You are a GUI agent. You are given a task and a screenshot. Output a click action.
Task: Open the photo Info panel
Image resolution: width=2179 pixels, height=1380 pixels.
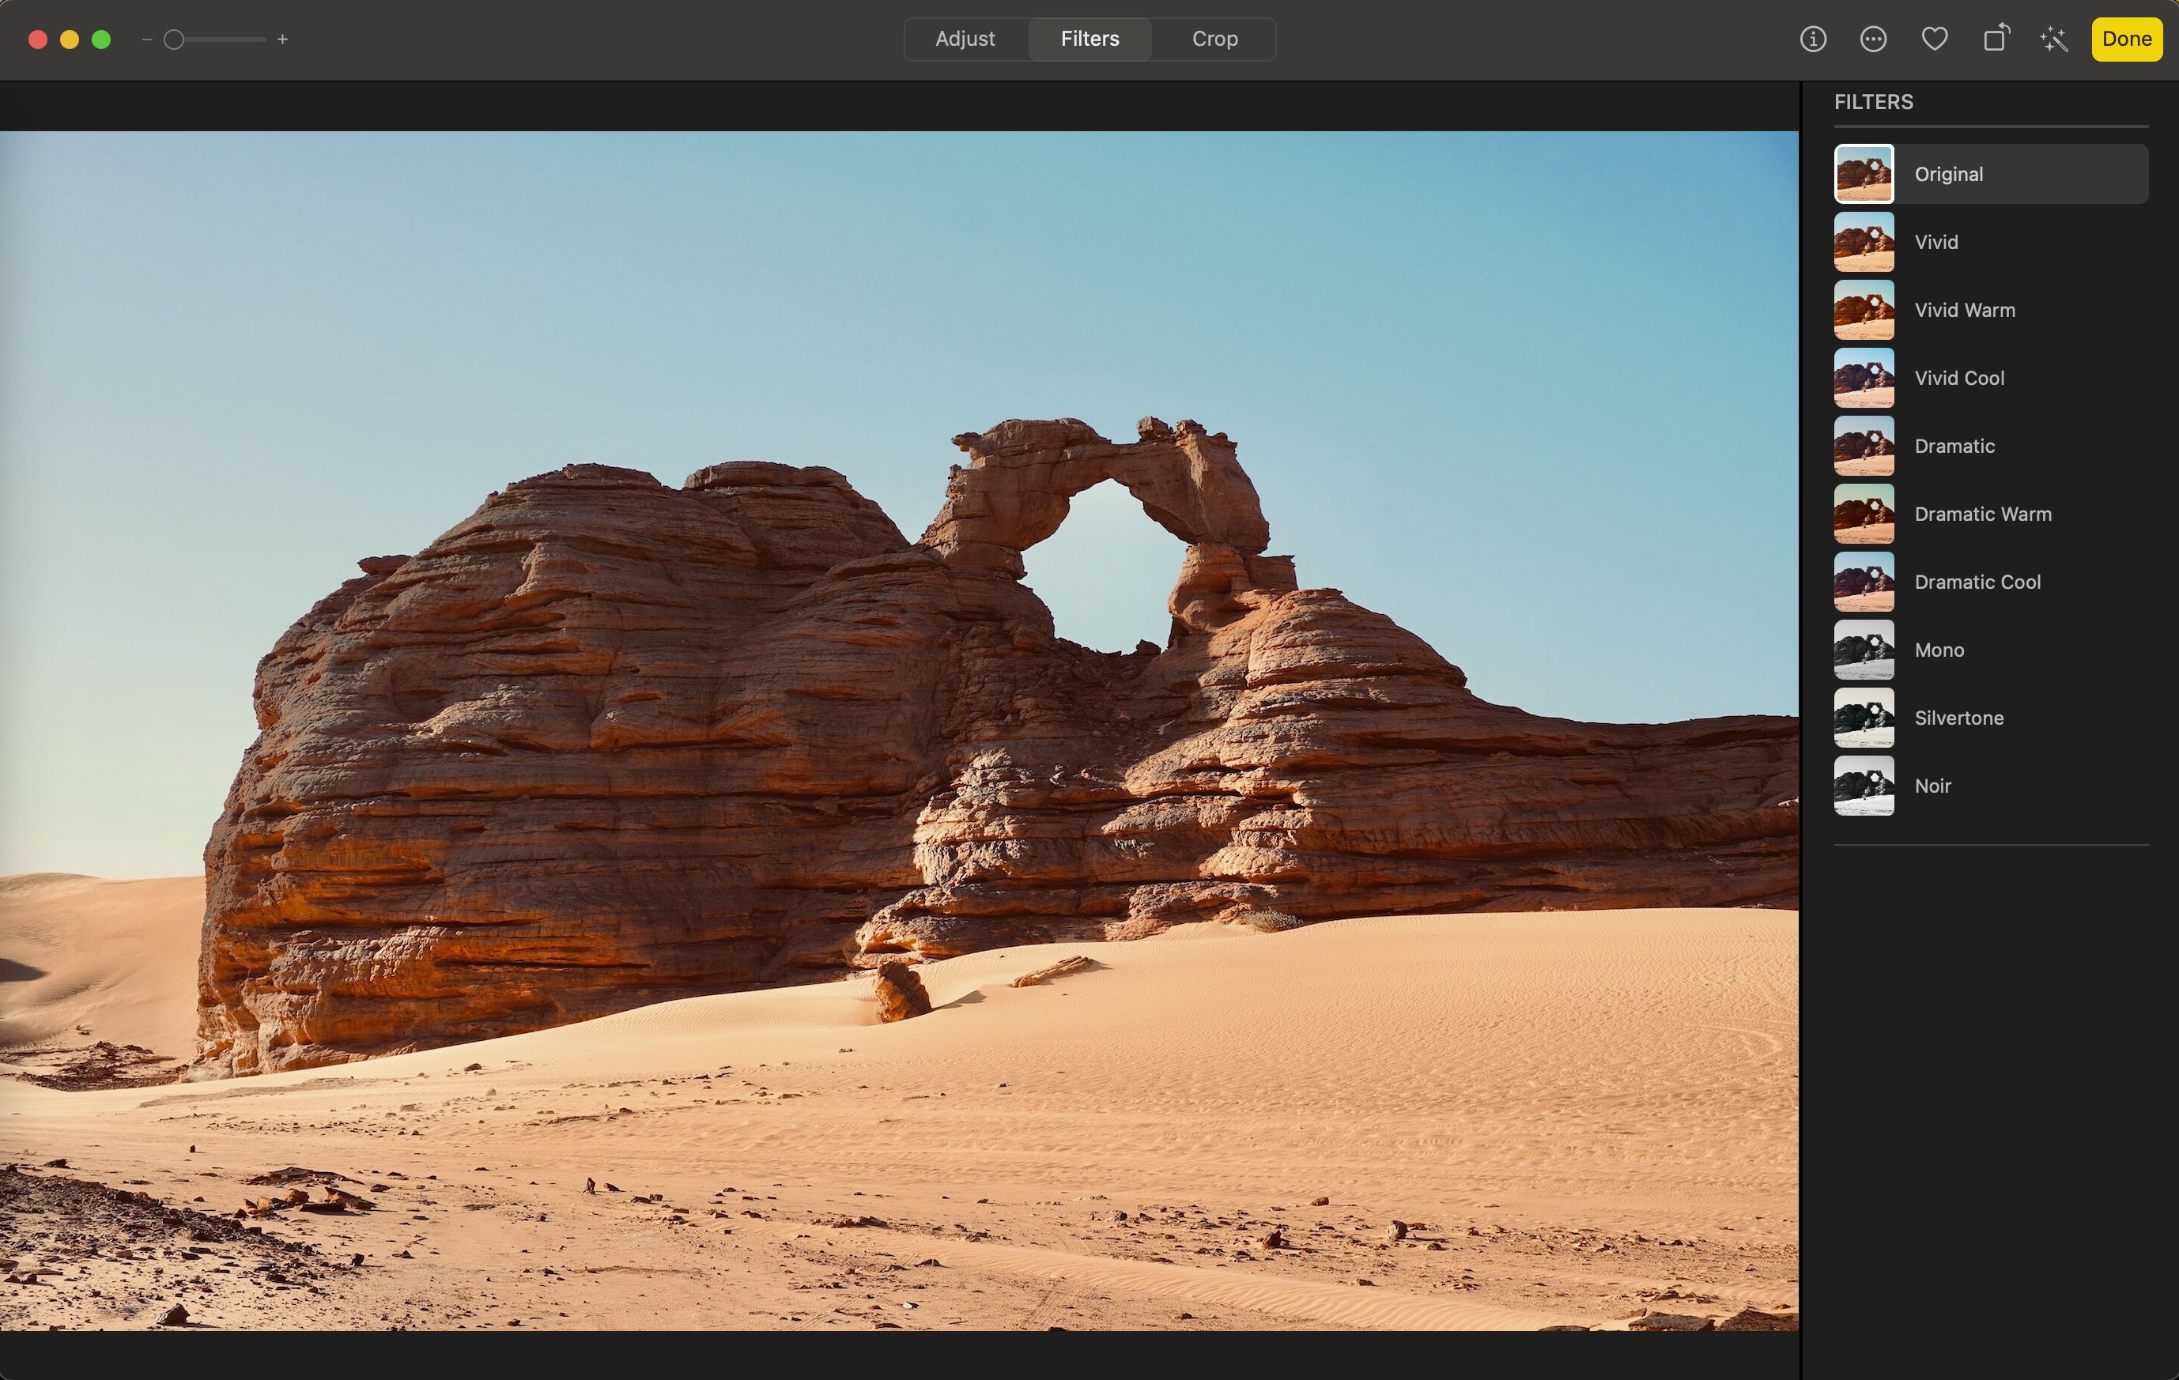click(x=1812, y=39)
